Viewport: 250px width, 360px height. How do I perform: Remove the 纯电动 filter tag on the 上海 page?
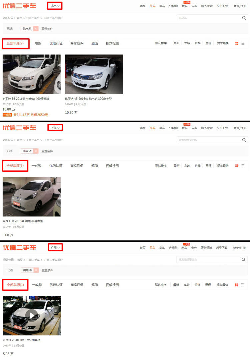36,151
